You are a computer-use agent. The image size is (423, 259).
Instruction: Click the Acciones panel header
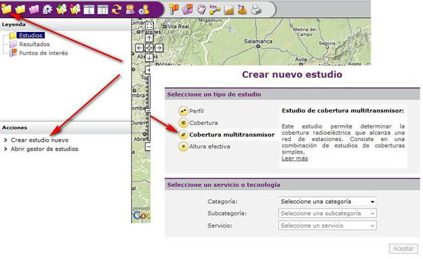point(65,127)
